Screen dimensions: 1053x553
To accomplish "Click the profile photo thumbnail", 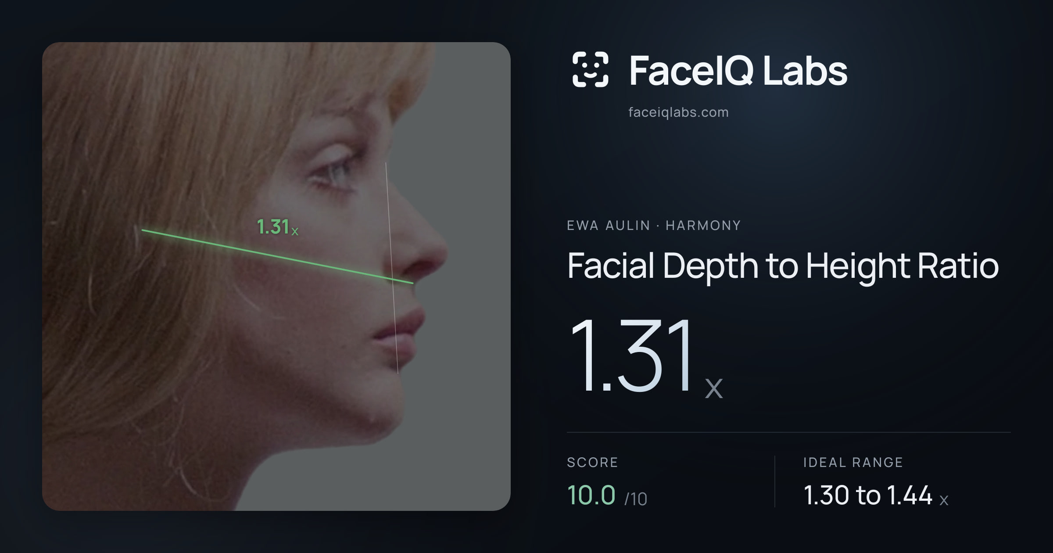I will [x=276, y=276].
